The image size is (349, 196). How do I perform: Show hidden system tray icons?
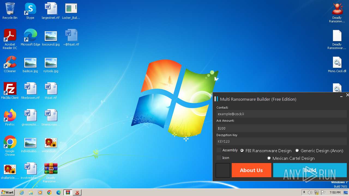(304, 192)
